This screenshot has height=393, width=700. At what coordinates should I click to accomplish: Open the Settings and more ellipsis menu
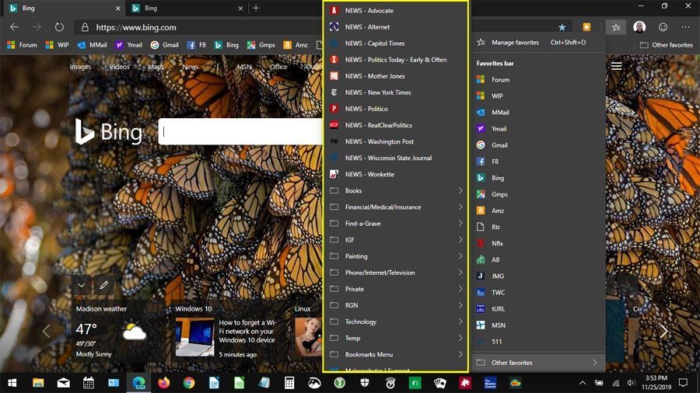(x=686, y=27)
